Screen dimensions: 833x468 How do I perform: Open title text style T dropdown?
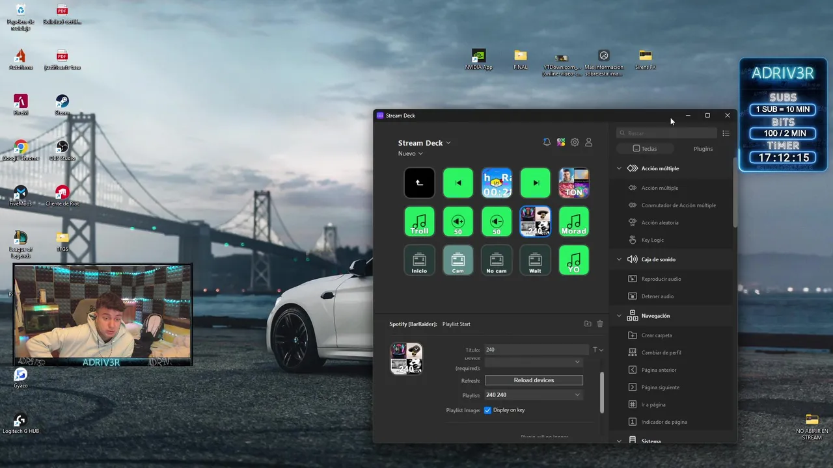pos(597,350)
